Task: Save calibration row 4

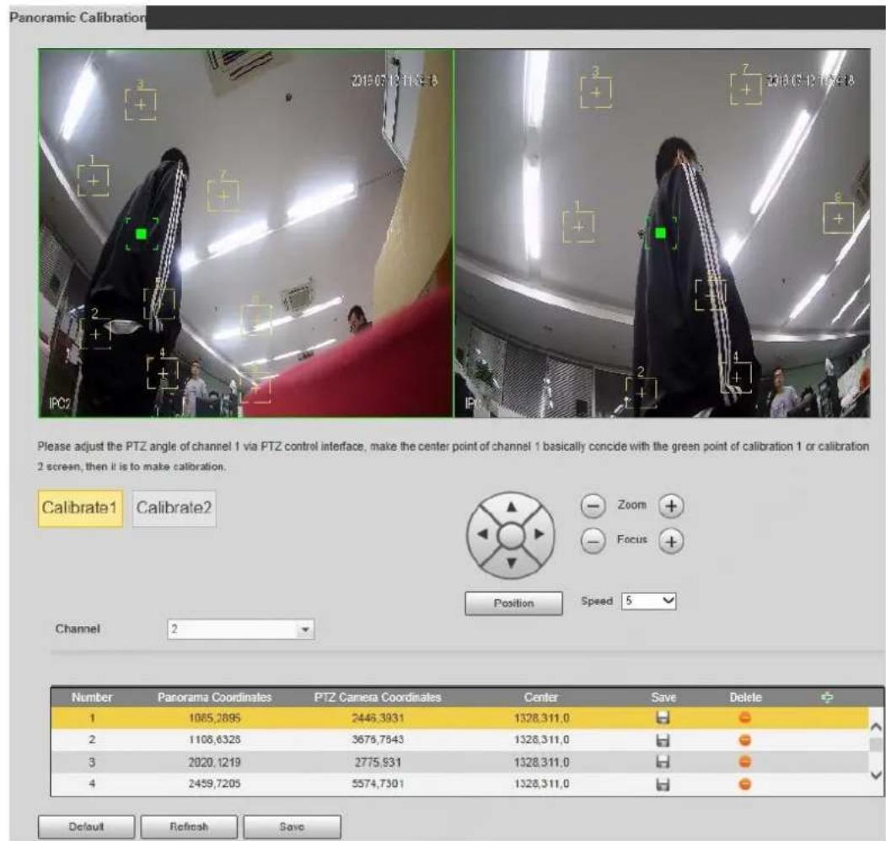Action: (663, 784)
